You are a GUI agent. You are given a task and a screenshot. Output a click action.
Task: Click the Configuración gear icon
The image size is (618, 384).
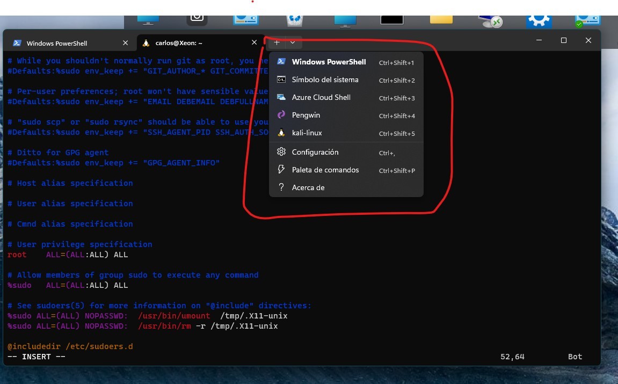coord(281,152)
